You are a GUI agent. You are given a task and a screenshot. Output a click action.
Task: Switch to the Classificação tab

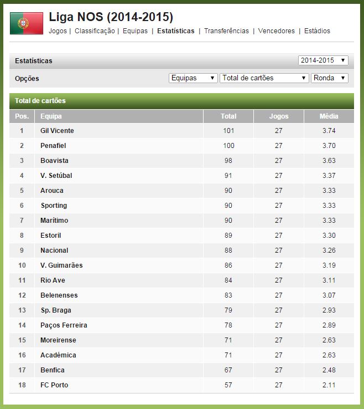[95, 31]
